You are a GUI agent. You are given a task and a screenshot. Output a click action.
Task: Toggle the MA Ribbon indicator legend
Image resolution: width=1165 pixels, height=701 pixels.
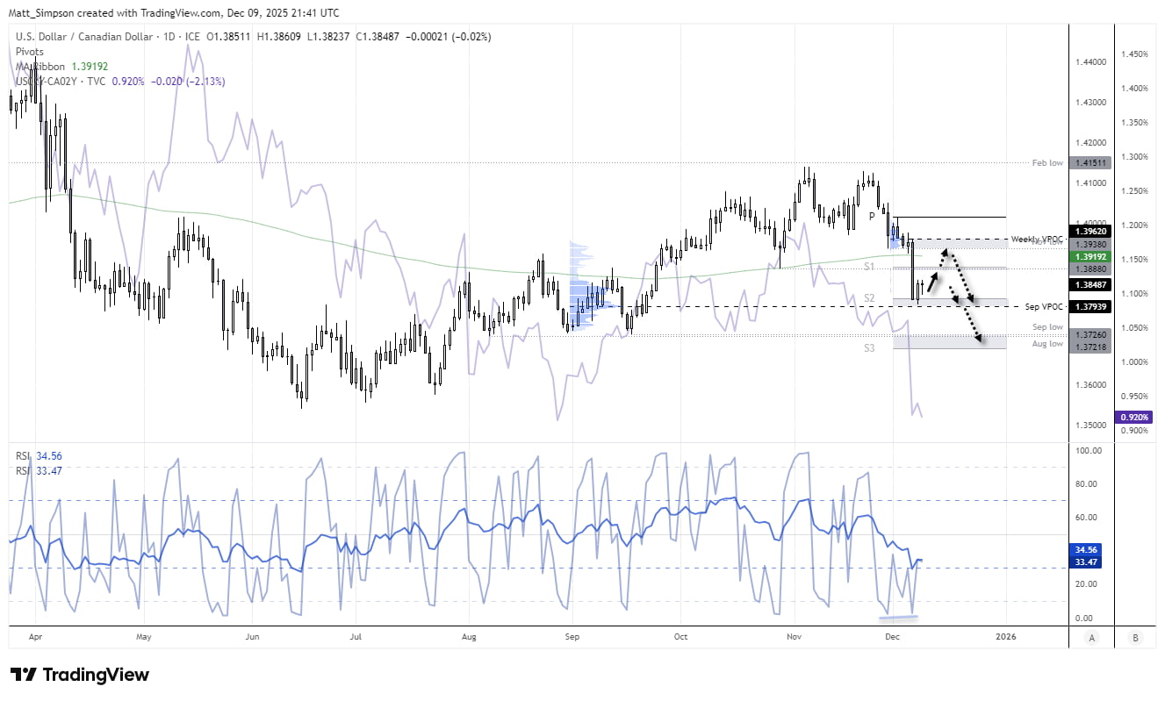coord(40,66)
